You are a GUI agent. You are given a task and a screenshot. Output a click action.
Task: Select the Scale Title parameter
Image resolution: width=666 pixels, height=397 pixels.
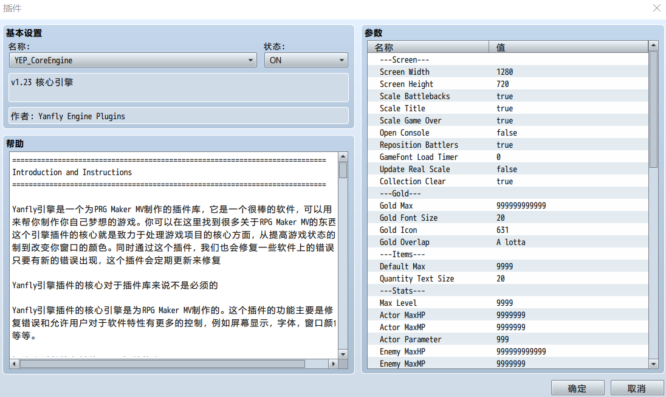point(508,108)
